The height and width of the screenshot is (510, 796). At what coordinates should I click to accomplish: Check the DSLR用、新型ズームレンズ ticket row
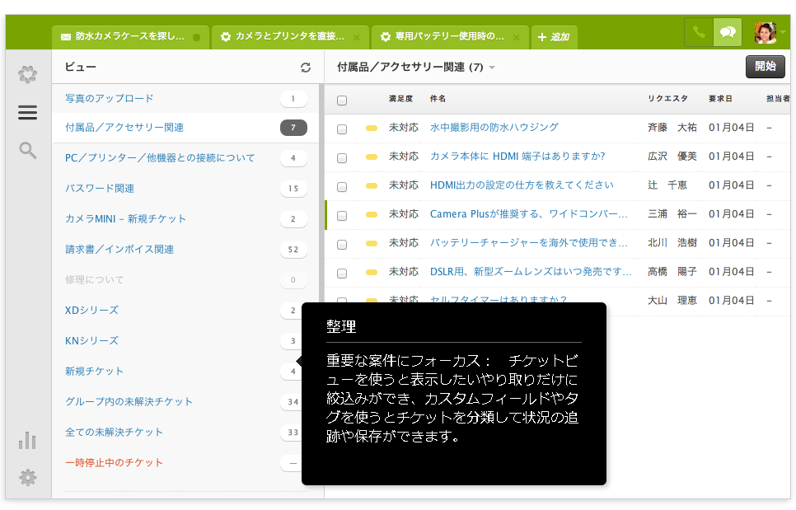point(342,274)
